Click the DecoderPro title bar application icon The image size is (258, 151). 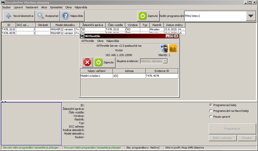tap(3, 3)
